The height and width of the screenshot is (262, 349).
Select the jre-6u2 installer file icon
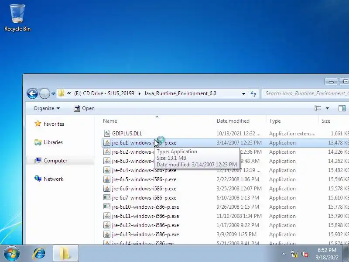pos(107,152)
